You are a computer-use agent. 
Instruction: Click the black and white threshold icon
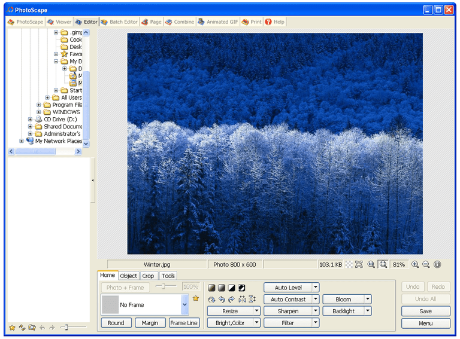click(231, 288)
